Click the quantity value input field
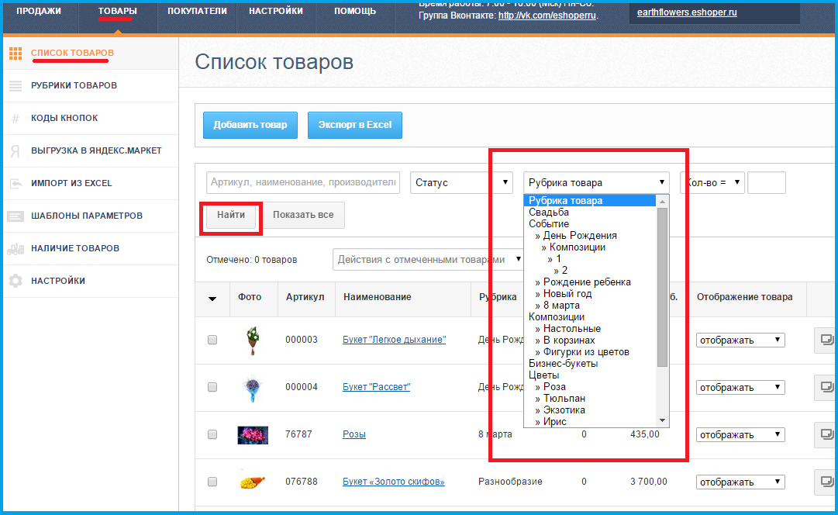838x515 pixels. (767, 182)
